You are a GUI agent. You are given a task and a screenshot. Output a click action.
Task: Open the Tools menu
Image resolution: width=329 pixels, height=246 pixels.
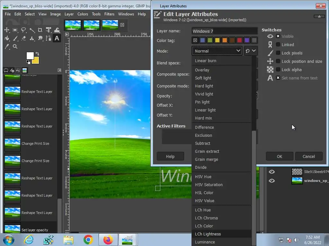(96, 14)
